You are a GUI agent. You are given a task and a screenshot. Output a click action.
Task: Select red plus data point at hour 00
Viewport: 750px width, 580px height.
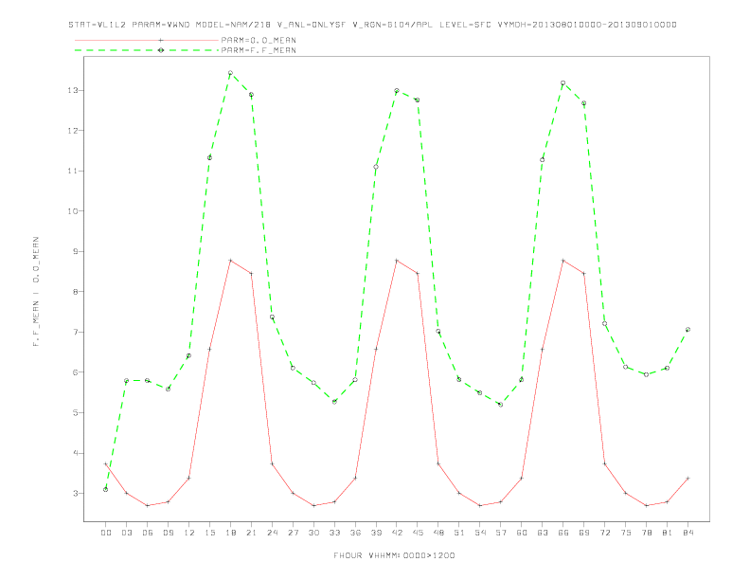pos(105,463)
